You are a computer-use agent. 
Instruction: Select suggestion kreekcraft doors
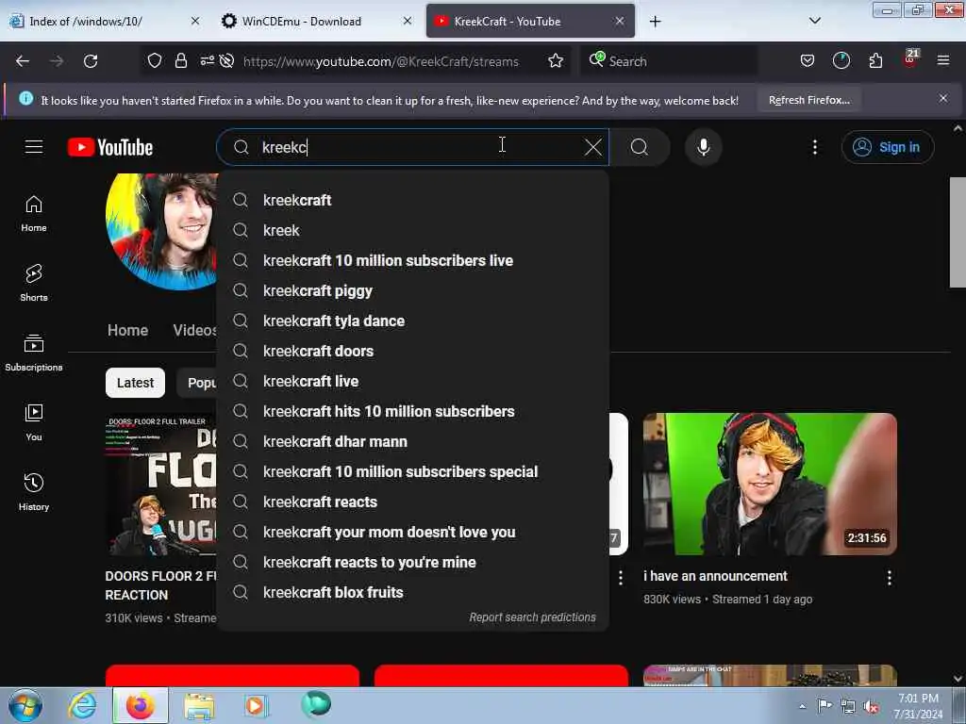tap(413, 351)
